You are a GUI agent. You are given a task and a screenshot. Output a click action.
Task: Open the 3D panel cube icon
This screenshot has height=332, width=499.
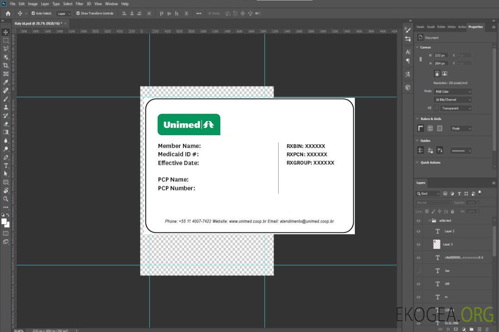[x=408, y=87]
